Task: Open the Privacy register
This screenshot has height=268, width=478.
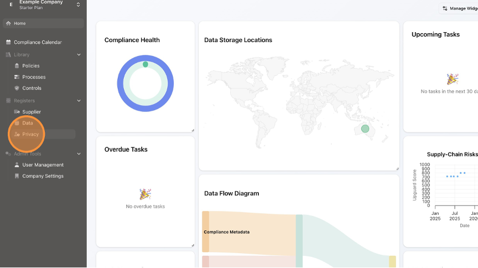Action: (30, 134)
